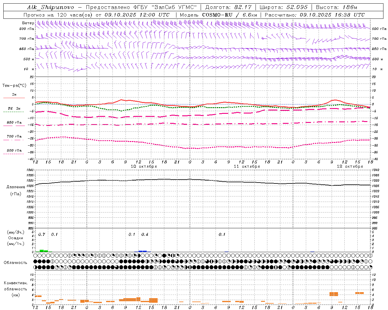Click the (км) unit label

click(15, 295)
